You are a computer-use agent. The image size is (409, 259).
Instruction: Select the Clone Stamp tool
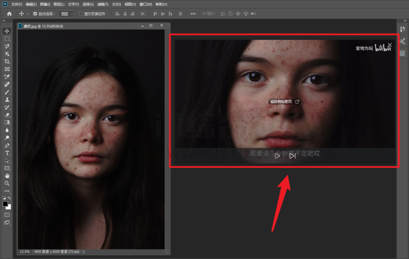pyautogui.click(x=7, y=99)
